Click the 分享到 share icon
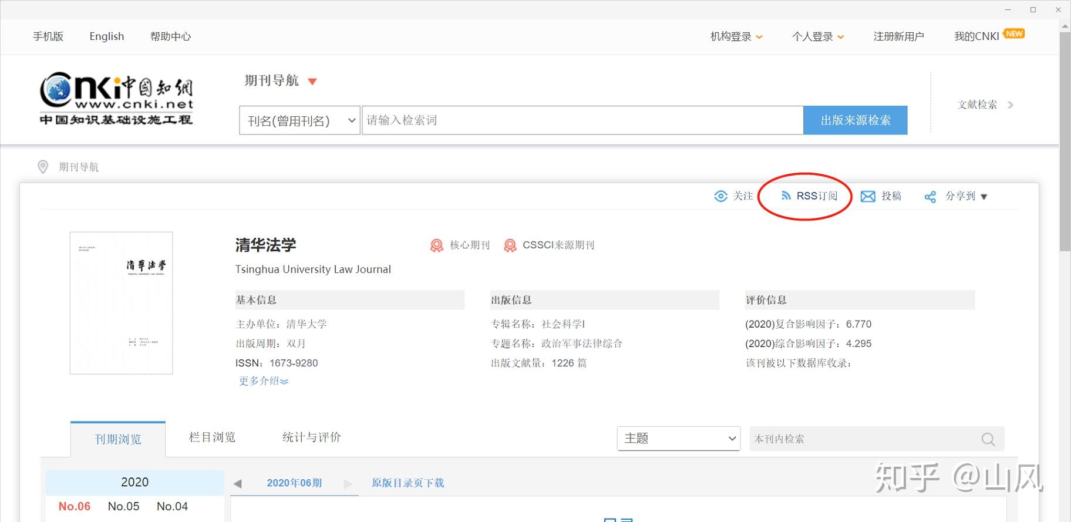The image size is (1071, 522). tap(930, 197)
